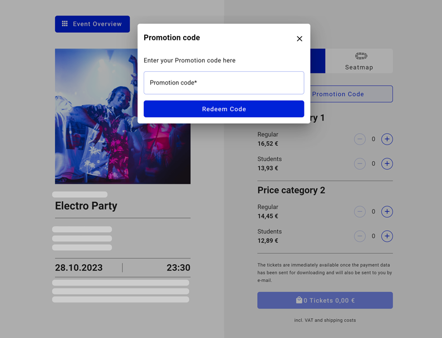Image resolution: width=442 pixels, height=338 pixels.
Task: Increase Regular tickets priced 14,45 €
Action: coord(387,212)
